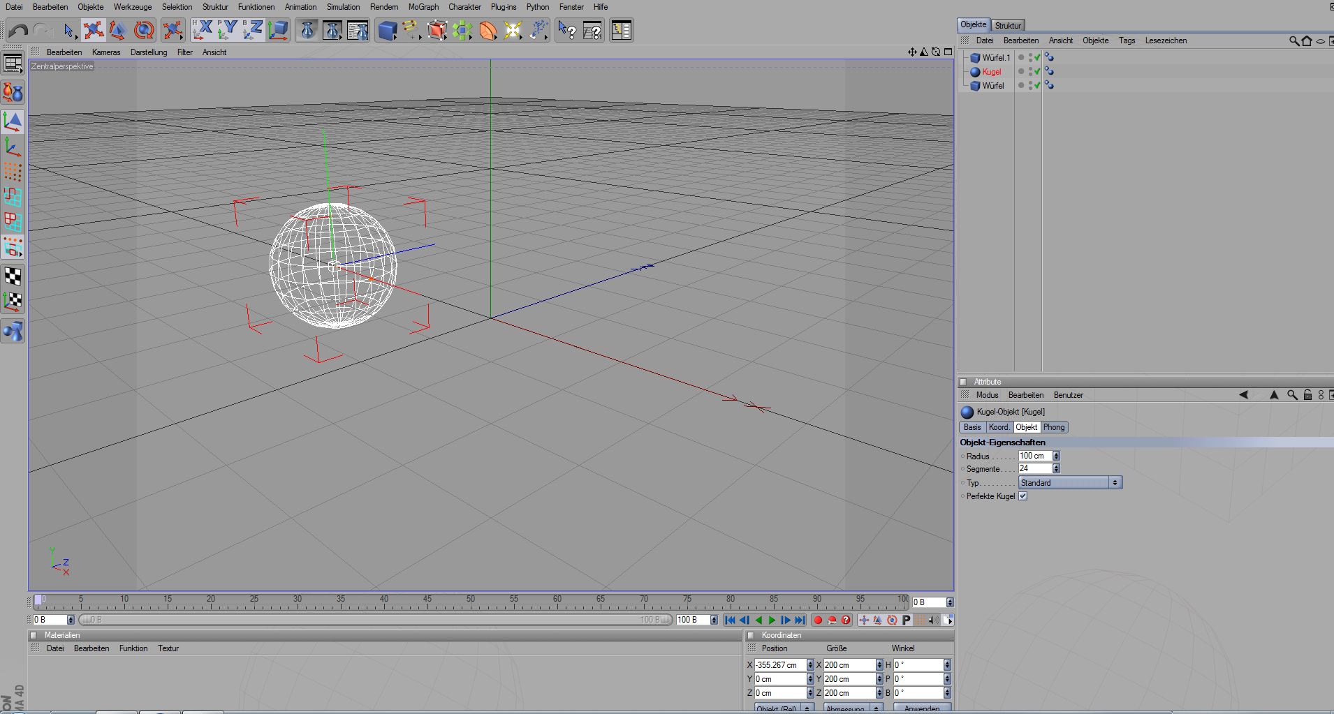Click the Undo arrow icon
The width and height of the screenshot is (1334, 714).
point(19,30)
